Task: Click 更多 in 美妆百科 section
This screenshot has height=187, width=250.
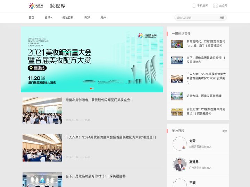Action: point(225,131)
